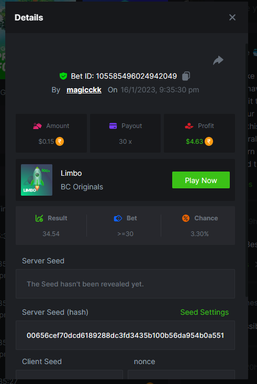Click the orange Chance percent icon

[x=186, y=218]
